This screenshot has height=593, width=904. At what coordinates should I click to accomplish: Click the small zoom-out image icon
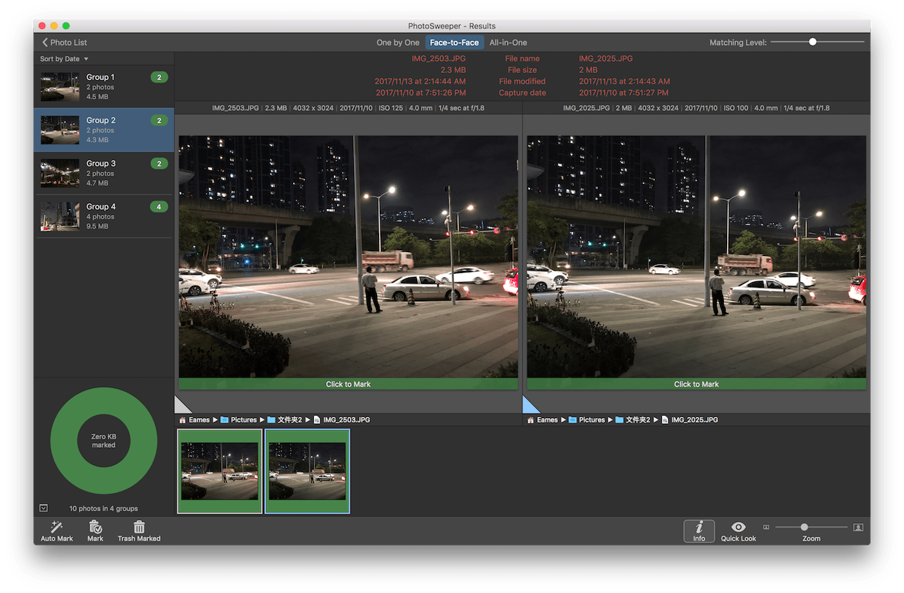[766, 527]
